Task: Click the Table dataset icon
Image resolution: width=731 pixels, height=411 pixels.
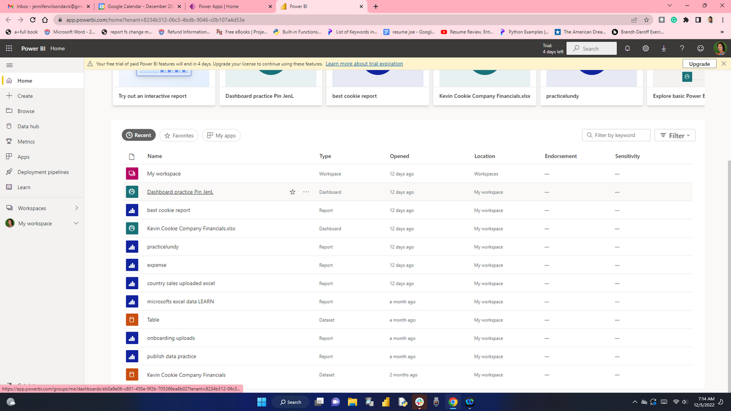Action: pyautogui.click(x=132, y=320)
